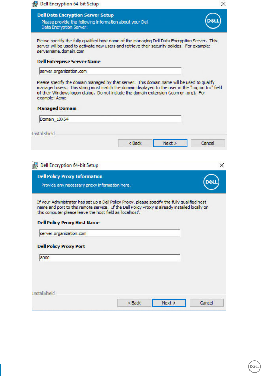Go Back from the Server Setup dialog
This screenshot has width=261, height=376.
[x=135, y=143]
